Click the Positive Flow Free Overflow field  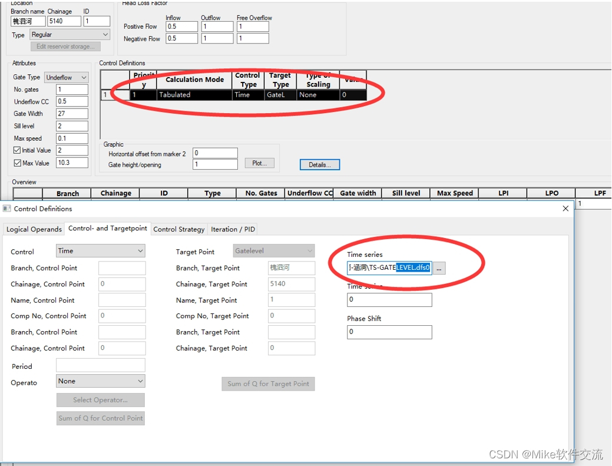click(x=253, y=27)
